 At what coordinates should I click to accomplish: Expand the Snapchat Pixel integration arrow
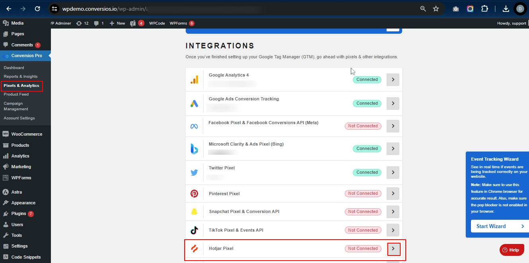click(x=393, y=212)
